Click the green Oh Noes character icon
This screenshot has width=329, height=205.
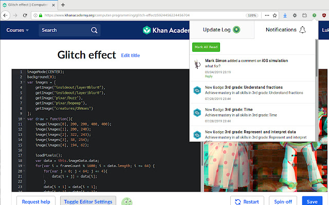pos(127,201)
